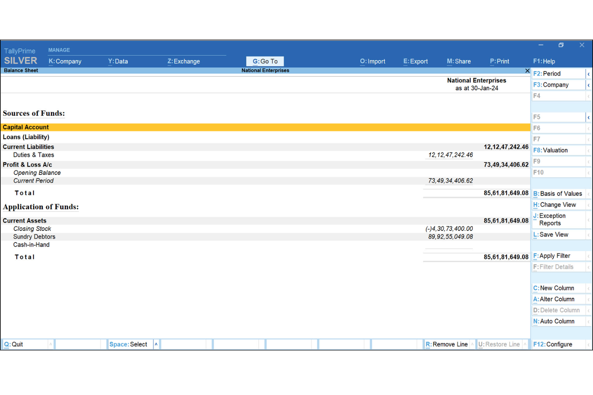This screenshot has height=395, width=593.
Task: Open the Y: Data menu
Action: [x=118, y=61]
